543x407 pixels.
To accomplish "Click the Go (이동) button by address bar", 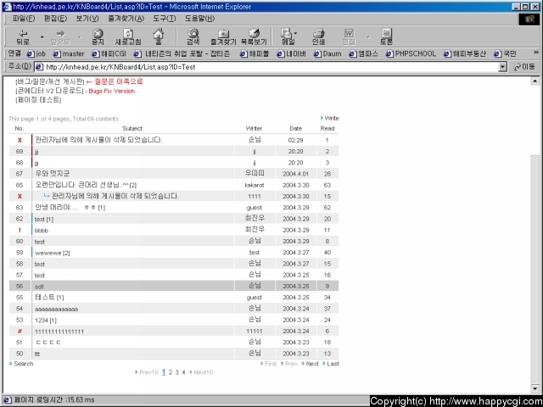I will click(x=524, y=67).
